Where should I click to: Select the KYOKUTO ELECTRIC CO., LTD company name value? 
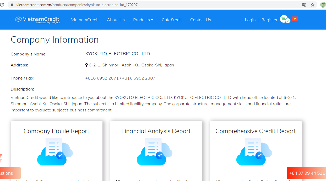(x=118, y=54)
